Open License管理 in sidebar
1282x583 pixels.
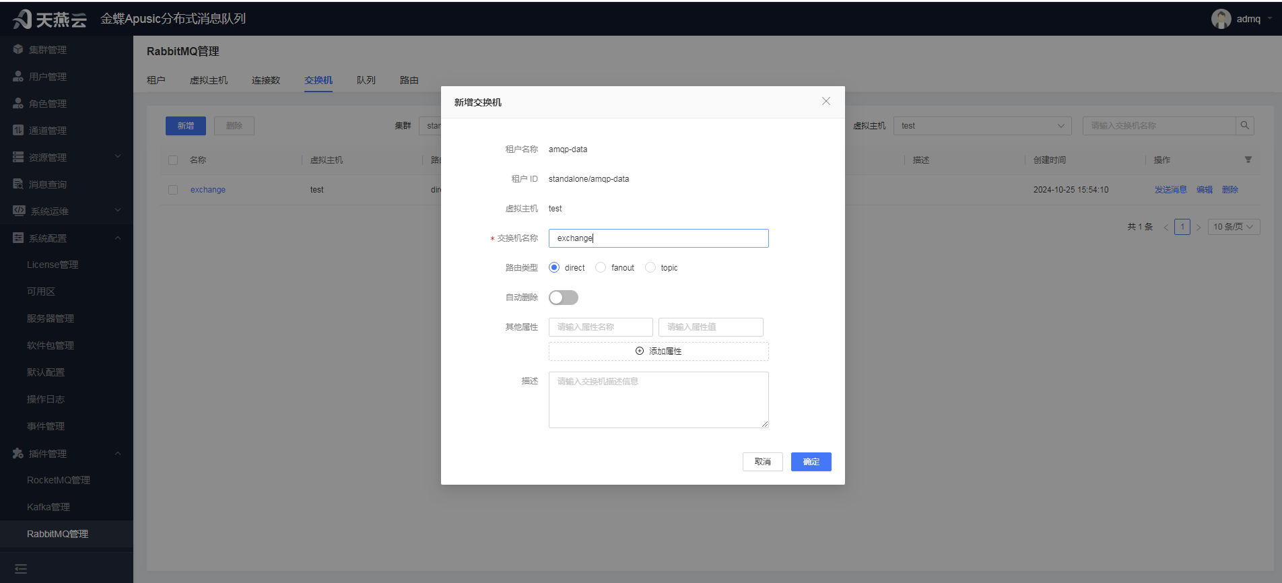(53, 265)
